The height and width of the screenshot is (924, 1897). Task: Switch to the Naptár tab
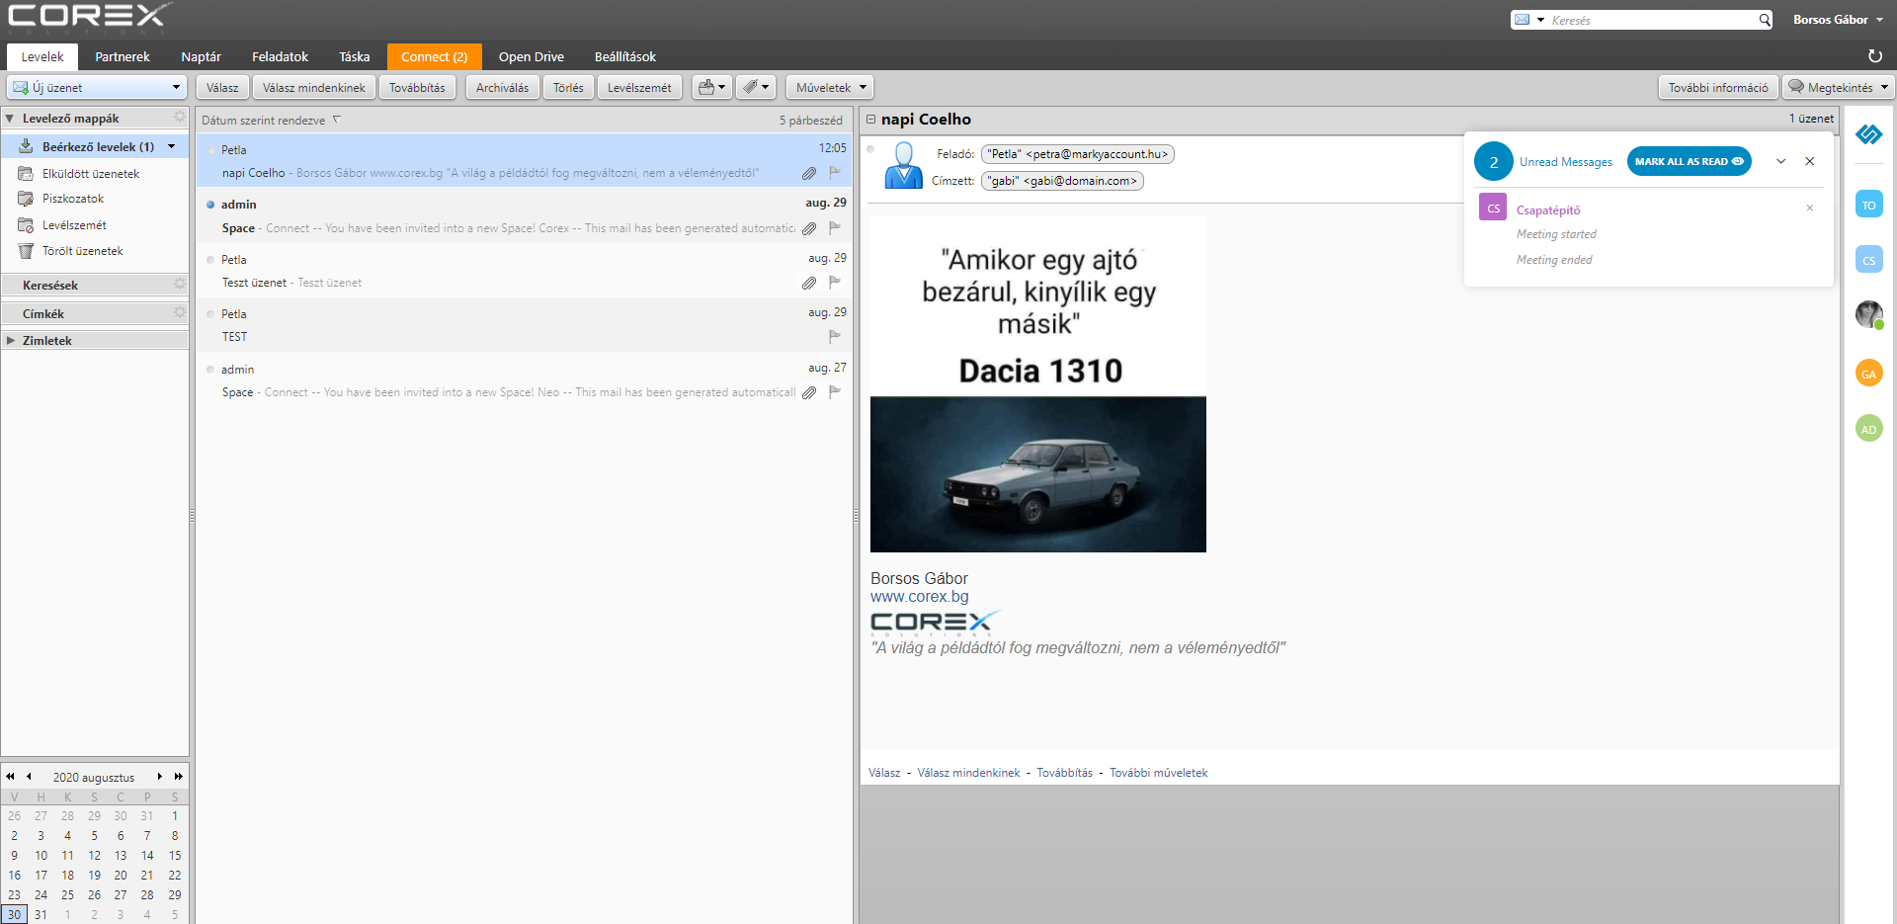coord(202,56)
